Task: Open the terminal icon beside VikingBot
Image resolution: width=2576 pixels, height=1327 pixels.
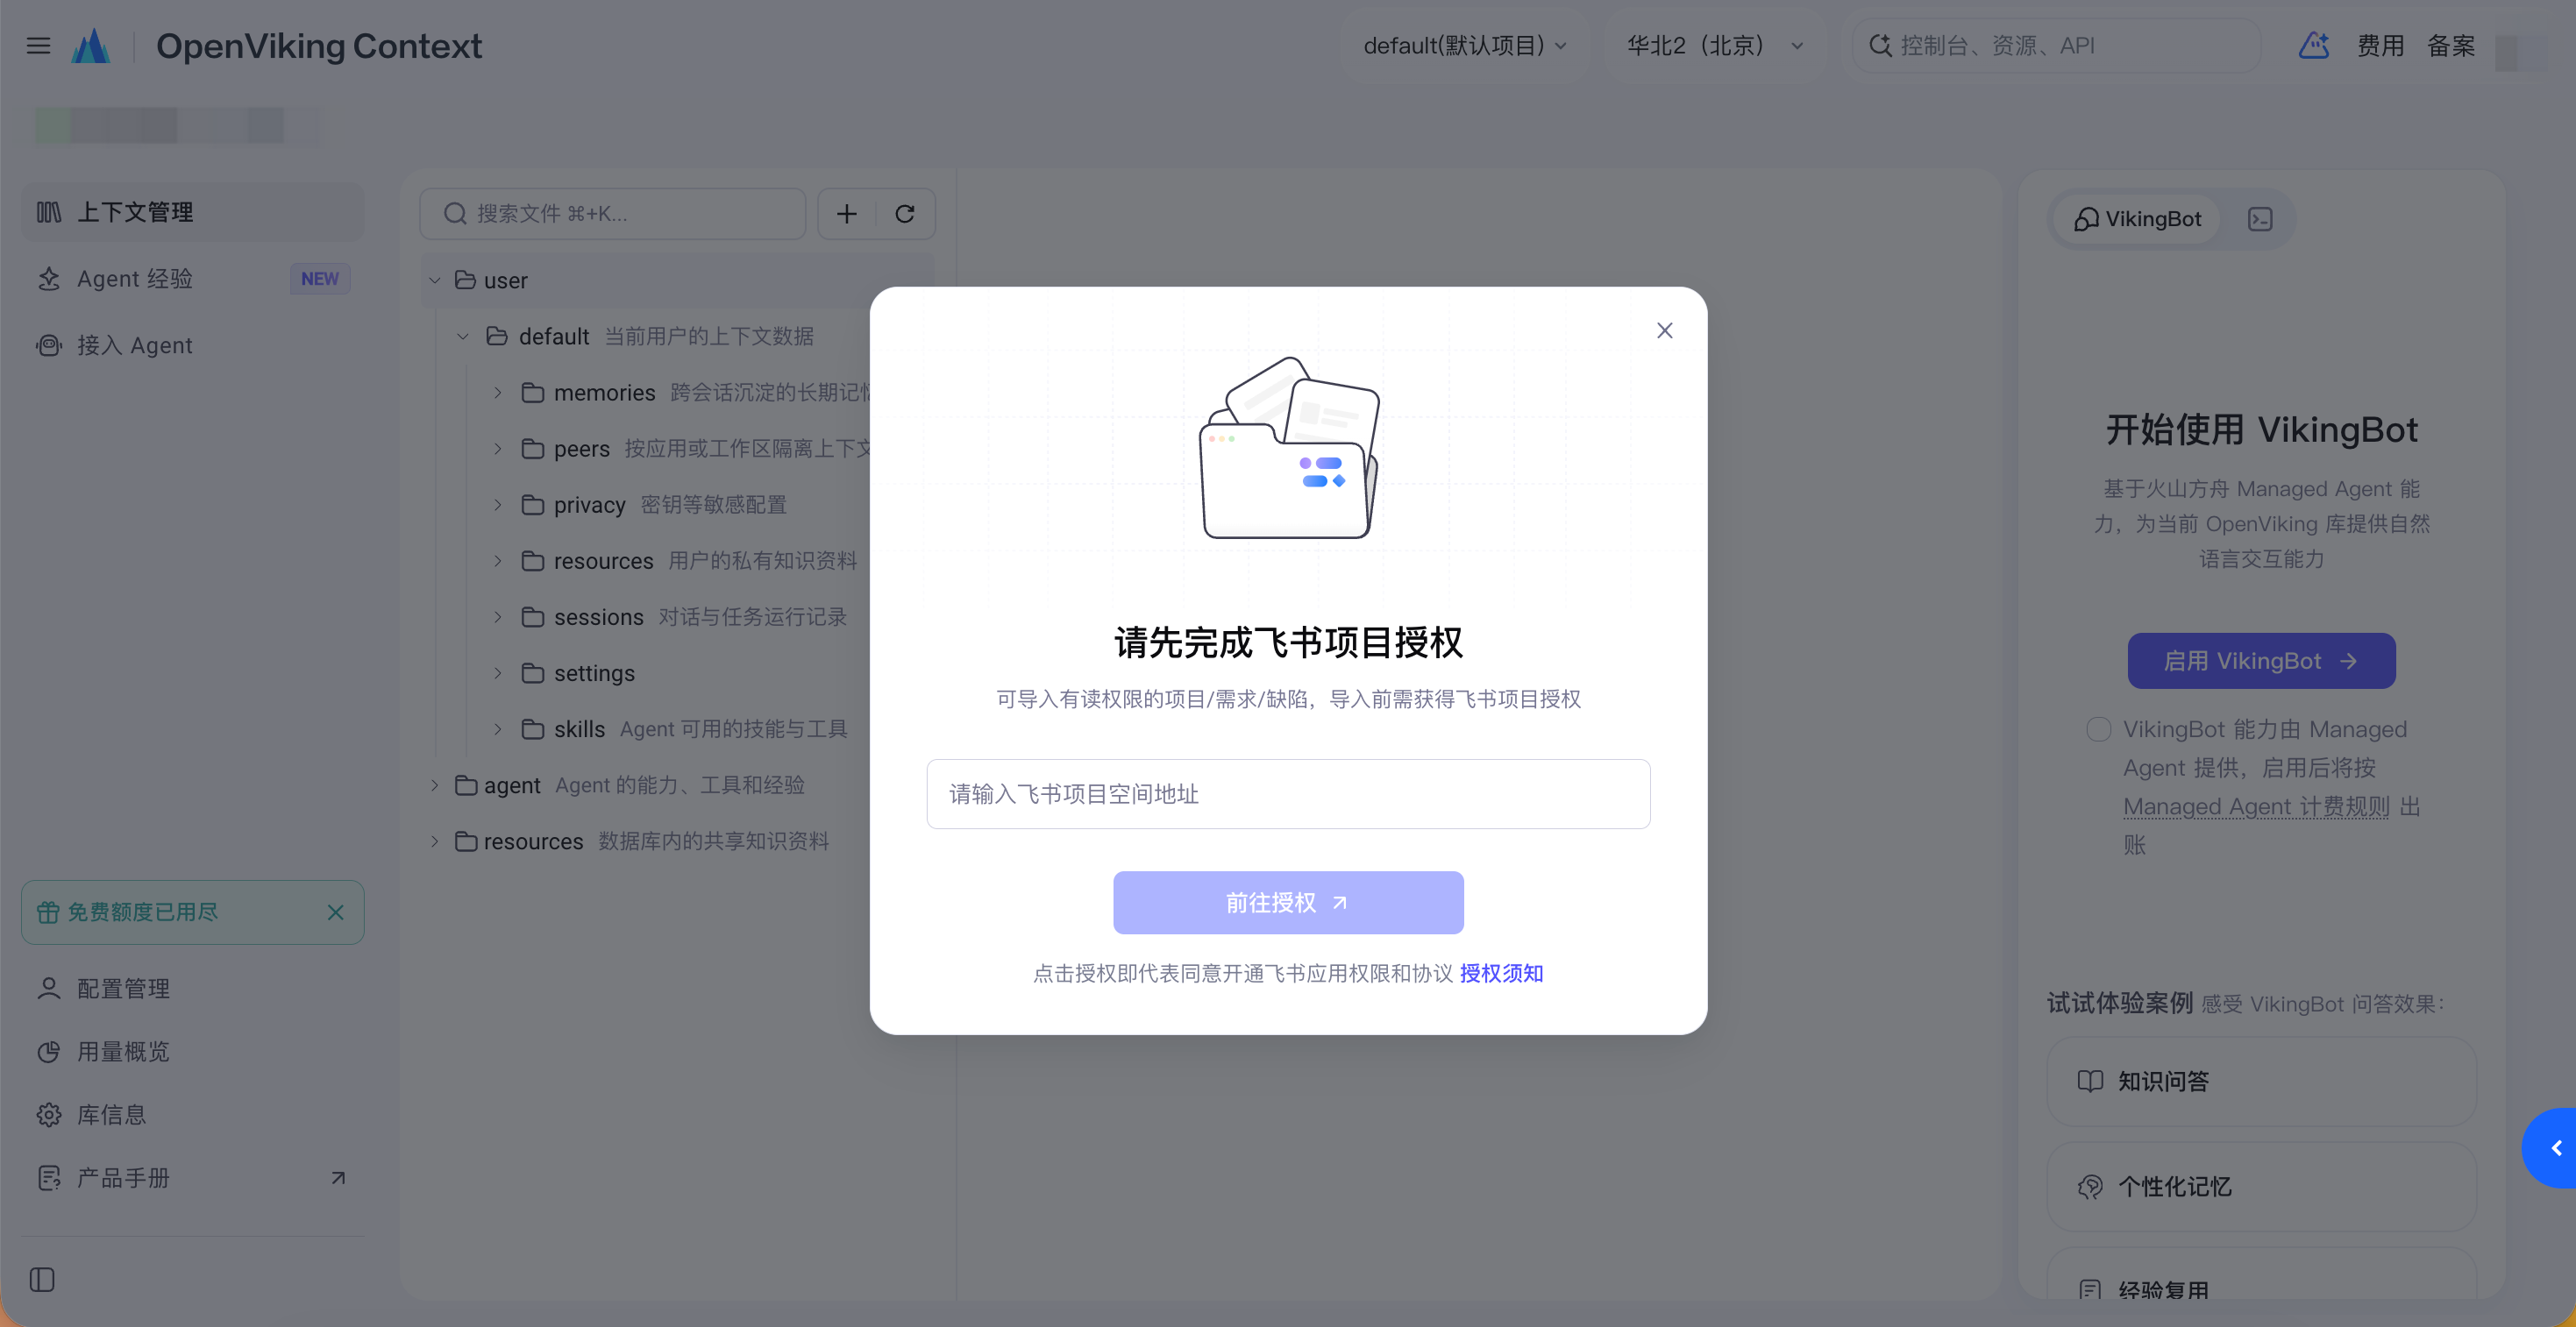Action: tap(2260, 219)
